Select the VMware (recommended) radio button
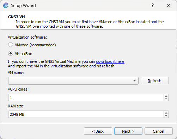Image resolution: width=177 pixels, height=139 pixels. point(11,45)
